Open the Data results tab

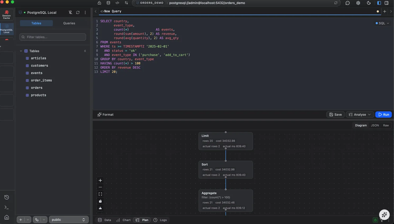pyautogui.click(x=105, y=220)
